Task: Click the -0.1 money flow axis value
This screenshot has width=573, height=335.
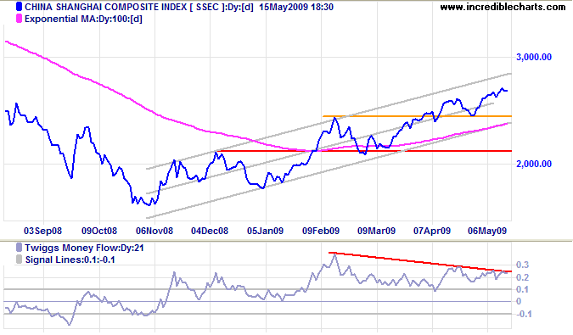Action: coord(523,314)
